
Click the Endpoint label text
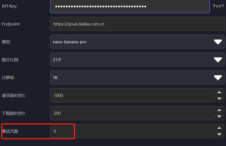point(11,24)
